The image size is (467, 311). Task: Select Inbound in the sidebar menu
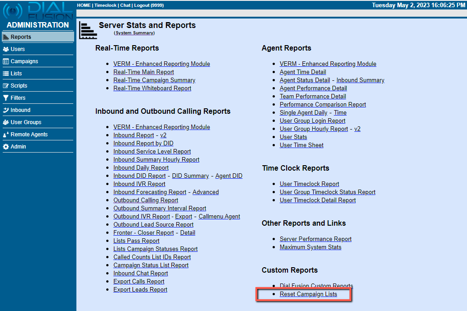(38, 110)
